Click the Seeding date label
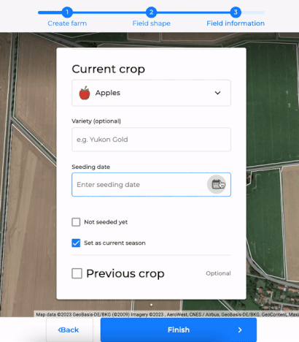 [x=91, y=167]
